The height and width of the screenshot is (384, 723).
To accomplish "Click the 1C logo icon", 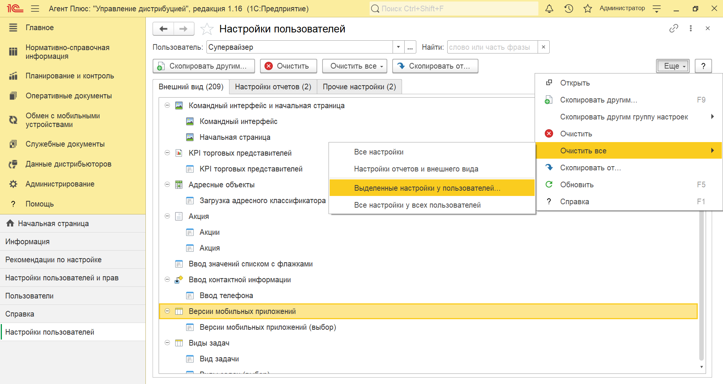I will [15, 8].
